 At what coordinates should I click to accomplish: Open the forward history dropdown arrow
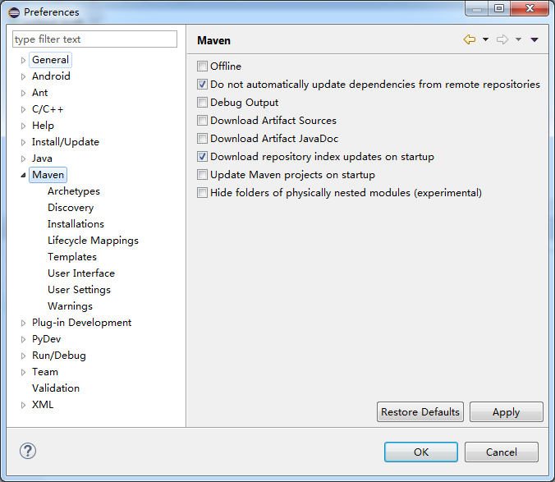point(518,39)
